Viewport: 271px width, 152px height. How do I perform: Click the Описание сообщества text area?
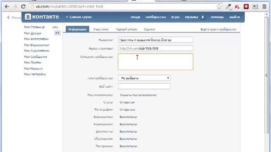tap(155, 62)
